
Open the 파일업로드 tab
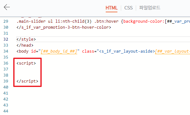150,8
